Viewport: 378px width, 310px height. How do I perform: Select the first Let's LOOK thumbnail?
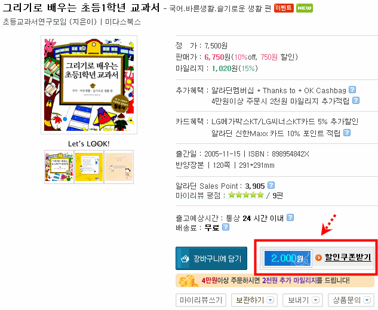[x=59, y=167]
